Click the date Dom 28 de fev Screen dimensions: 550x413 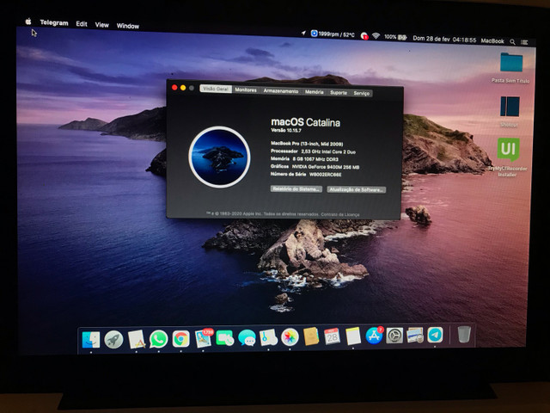(431, 39)
